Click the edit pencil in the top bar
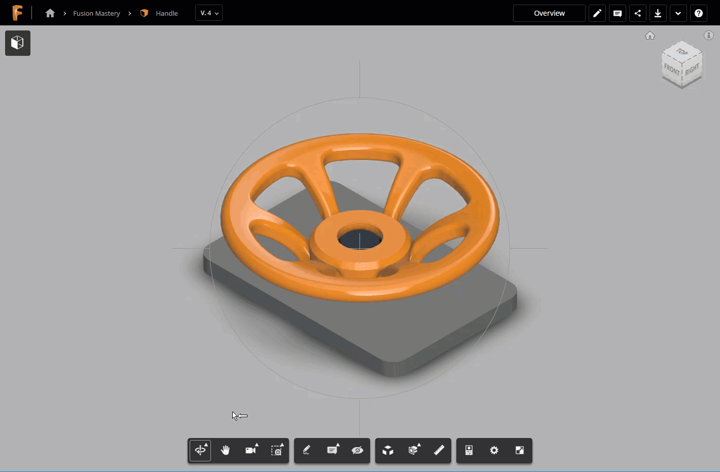This screenshot has width=720, height=472. point(597,13)
